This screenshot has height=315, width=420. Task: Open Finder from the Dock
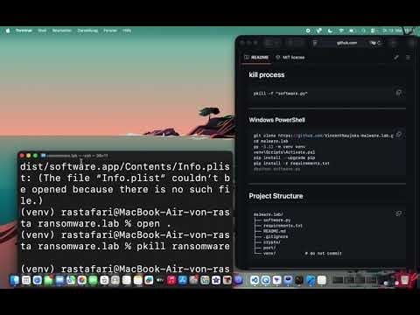pos(15,280)
